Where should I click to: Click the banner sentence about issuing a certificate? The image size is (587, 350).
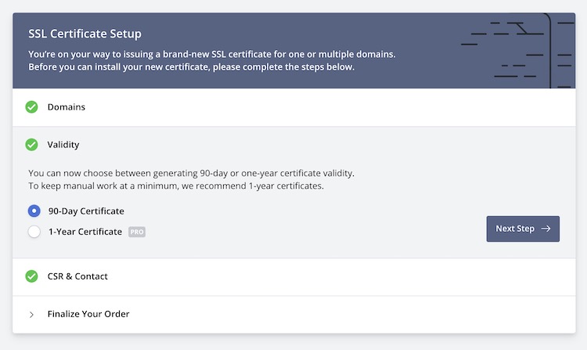pos(212,54)
